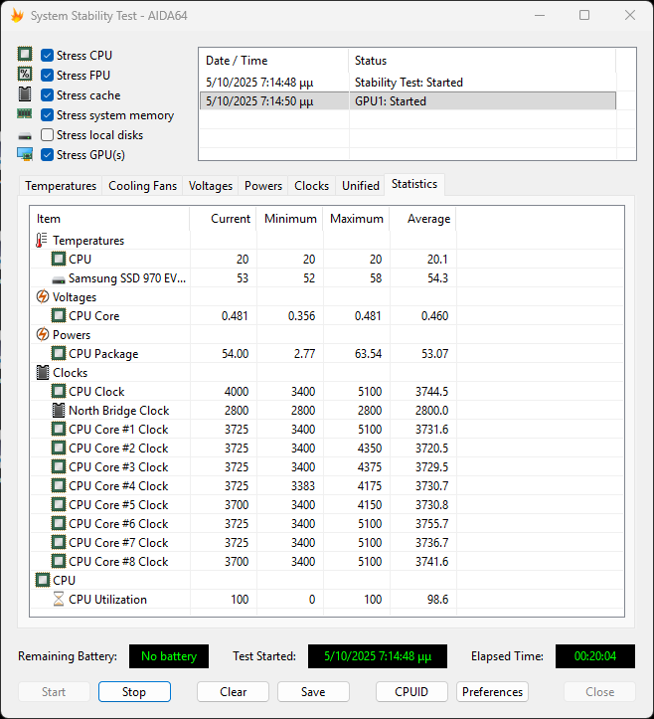
Task: Click the percent icon beside Stress FPU
Action: [x=25, y=74]
